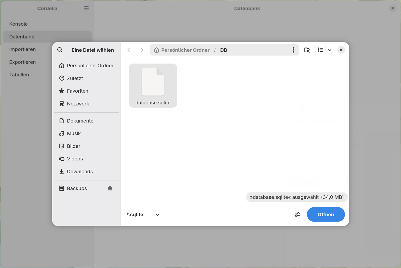Screen dimensions: 401x268
Task: Go back to previous folder
Action: tap(129, 50)
